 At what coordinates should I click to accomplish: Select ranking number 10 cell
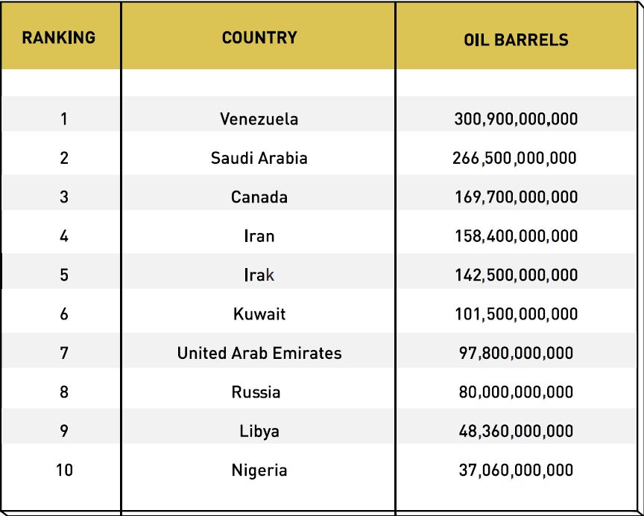tap(64, 470)
